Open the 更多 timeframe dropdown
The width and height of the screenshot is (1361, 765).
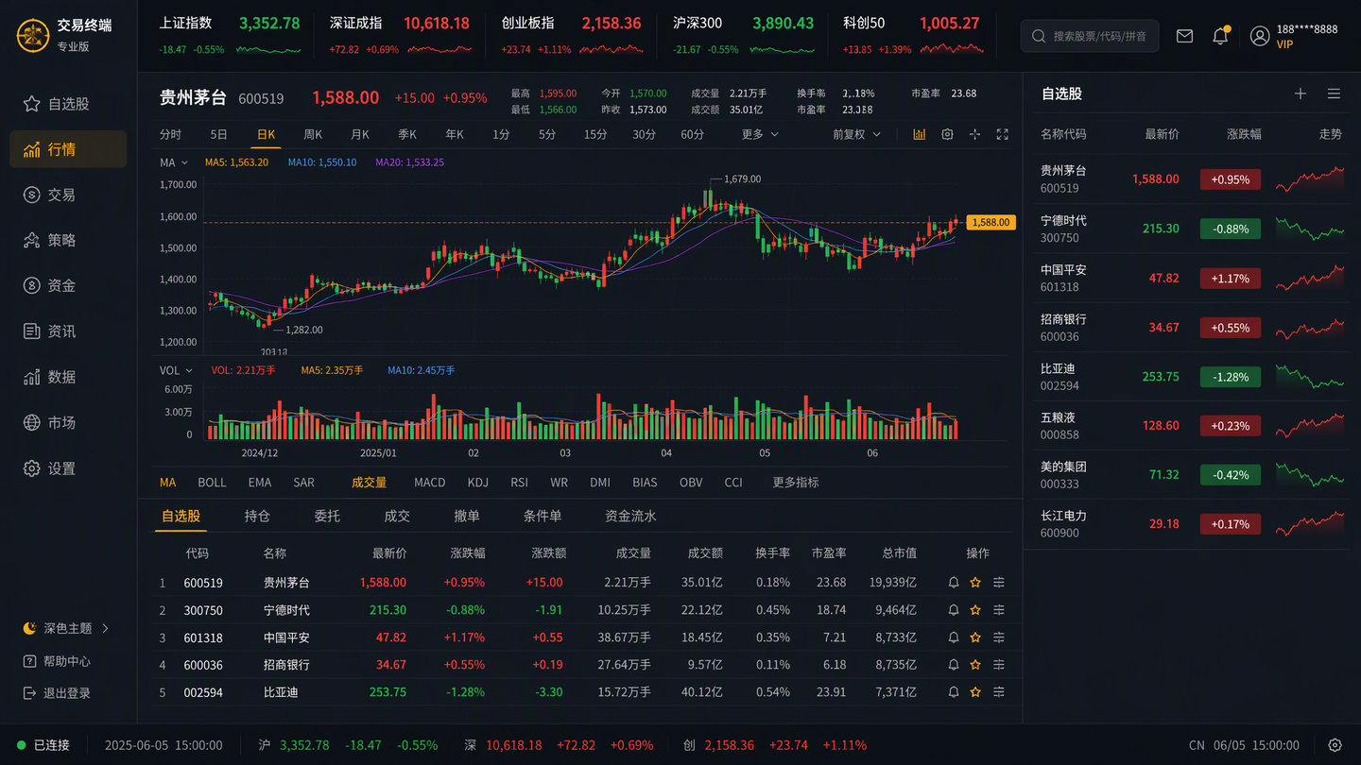(760, 134)
